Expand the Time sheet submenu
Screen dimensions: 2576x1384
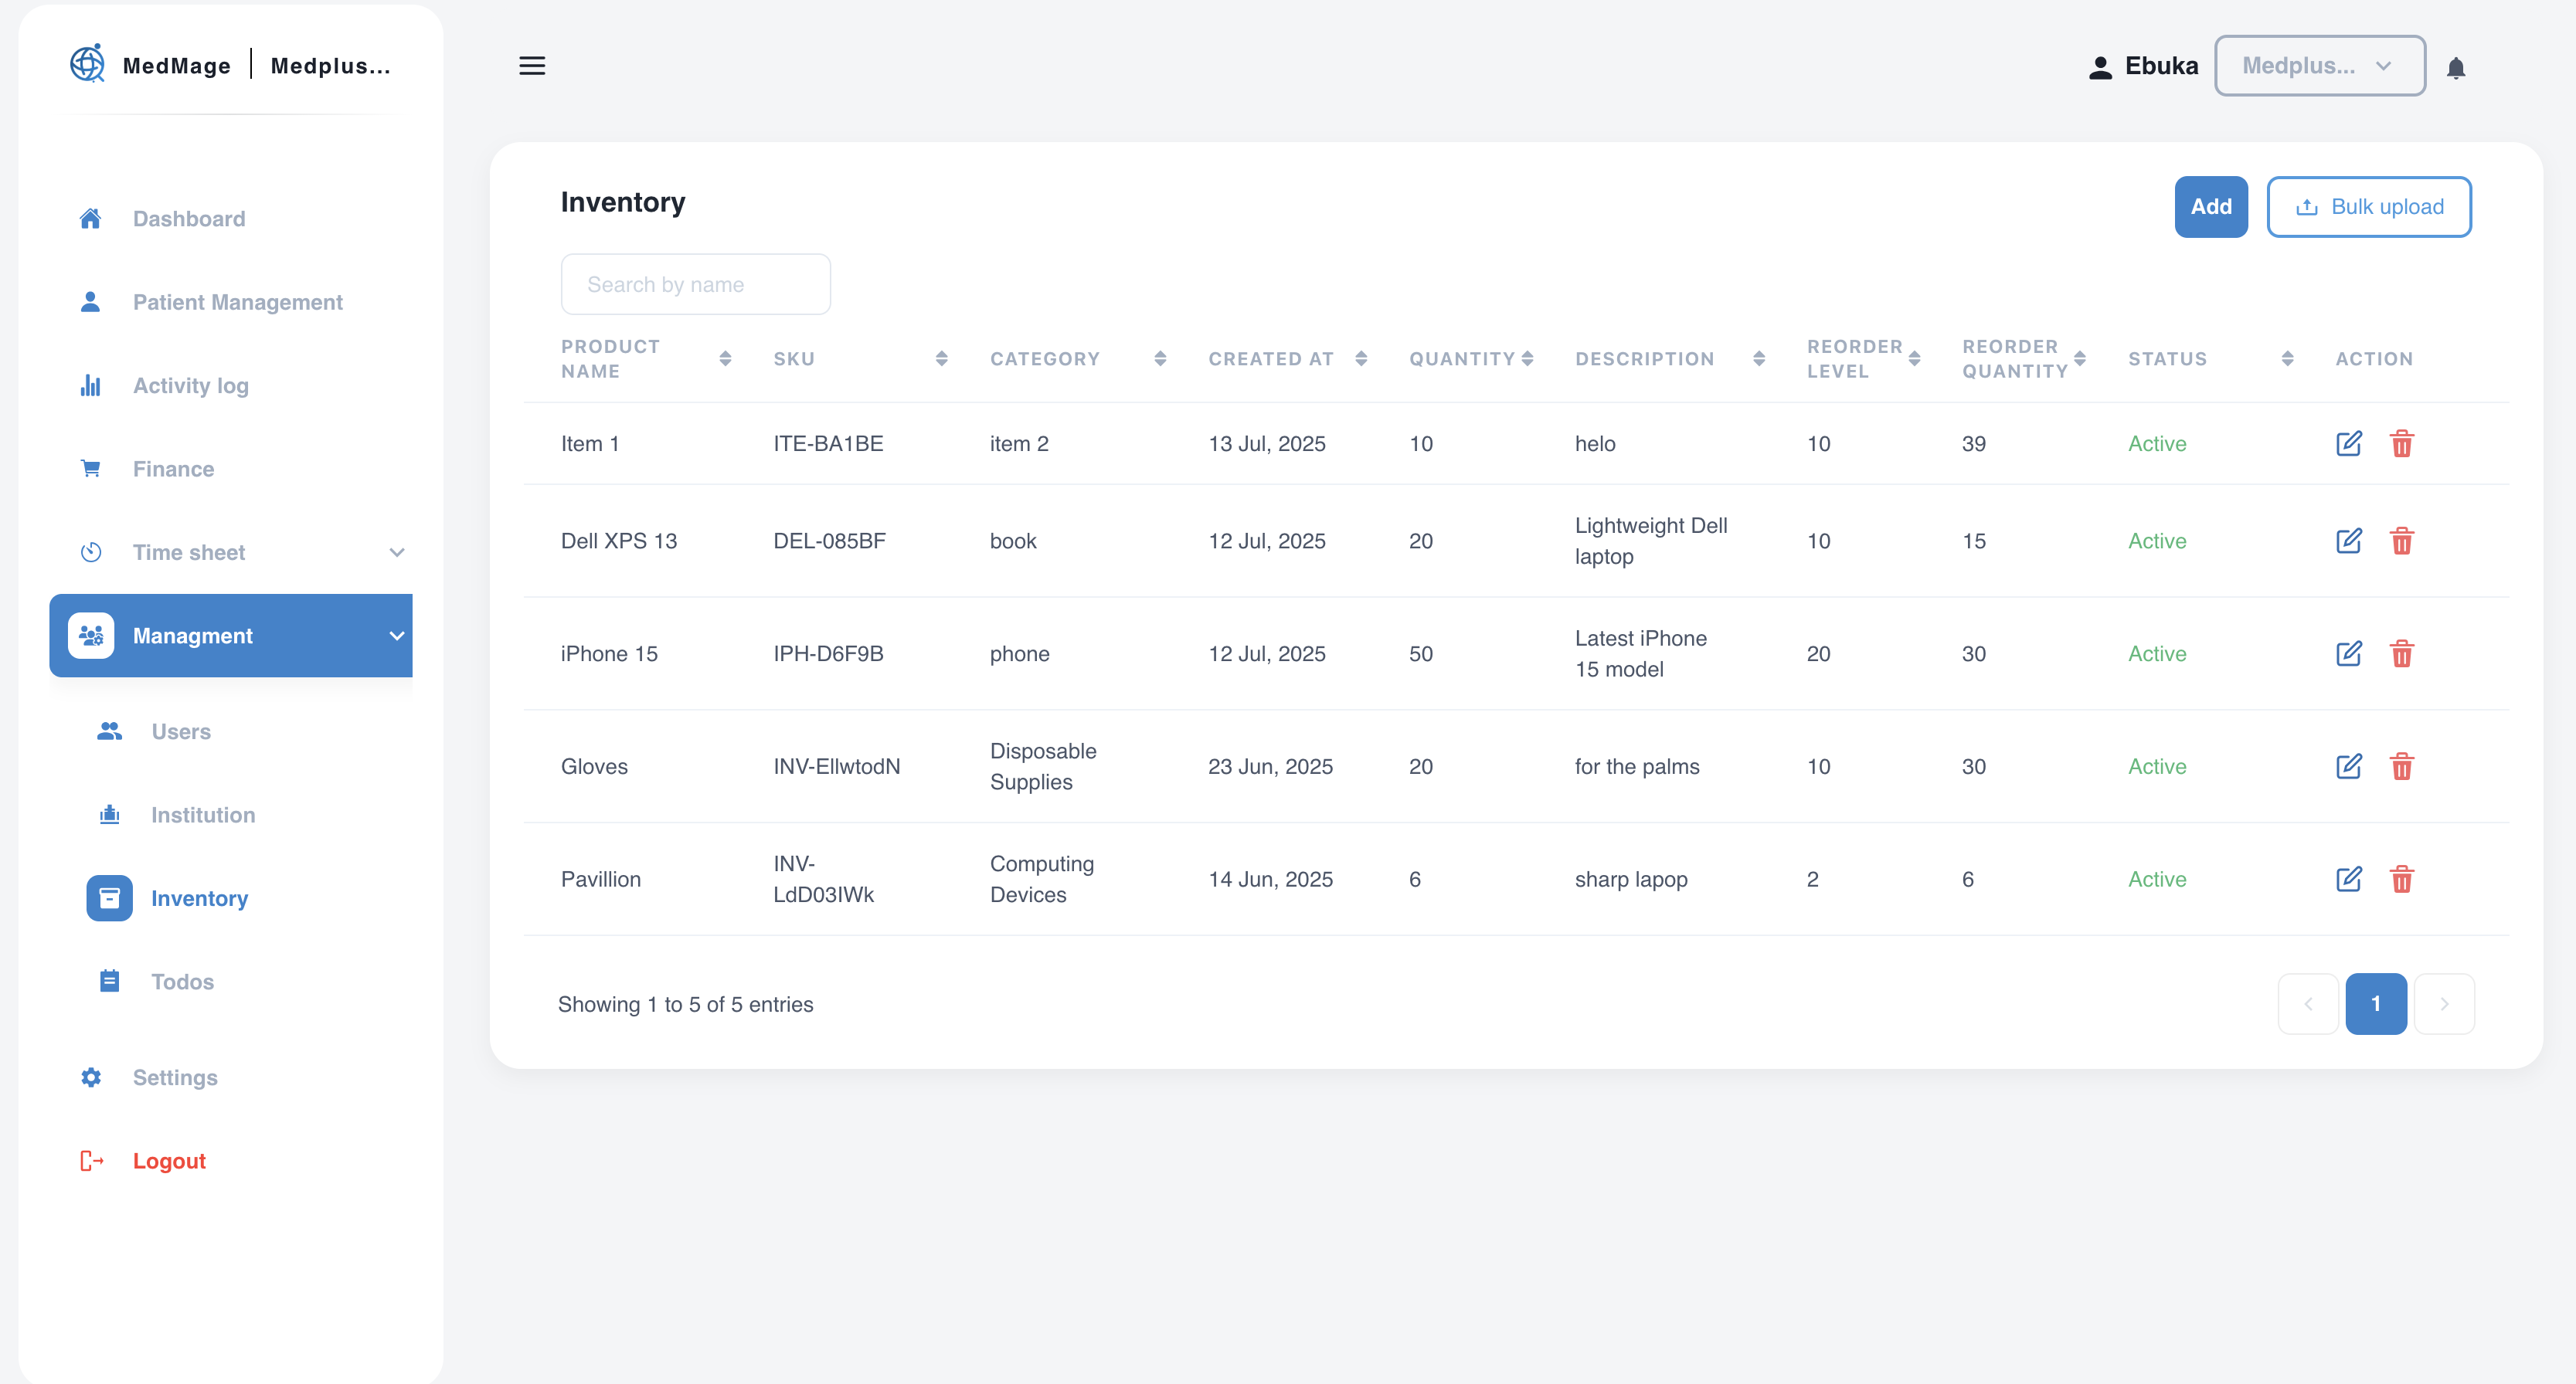[x=396, y=553]
